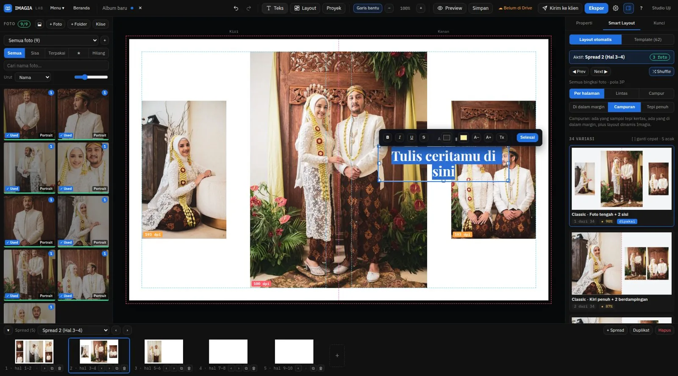Move spread hal 7-8 right arrow
The width and height of the screenshot is (678, 376).
tap(239, 368)
